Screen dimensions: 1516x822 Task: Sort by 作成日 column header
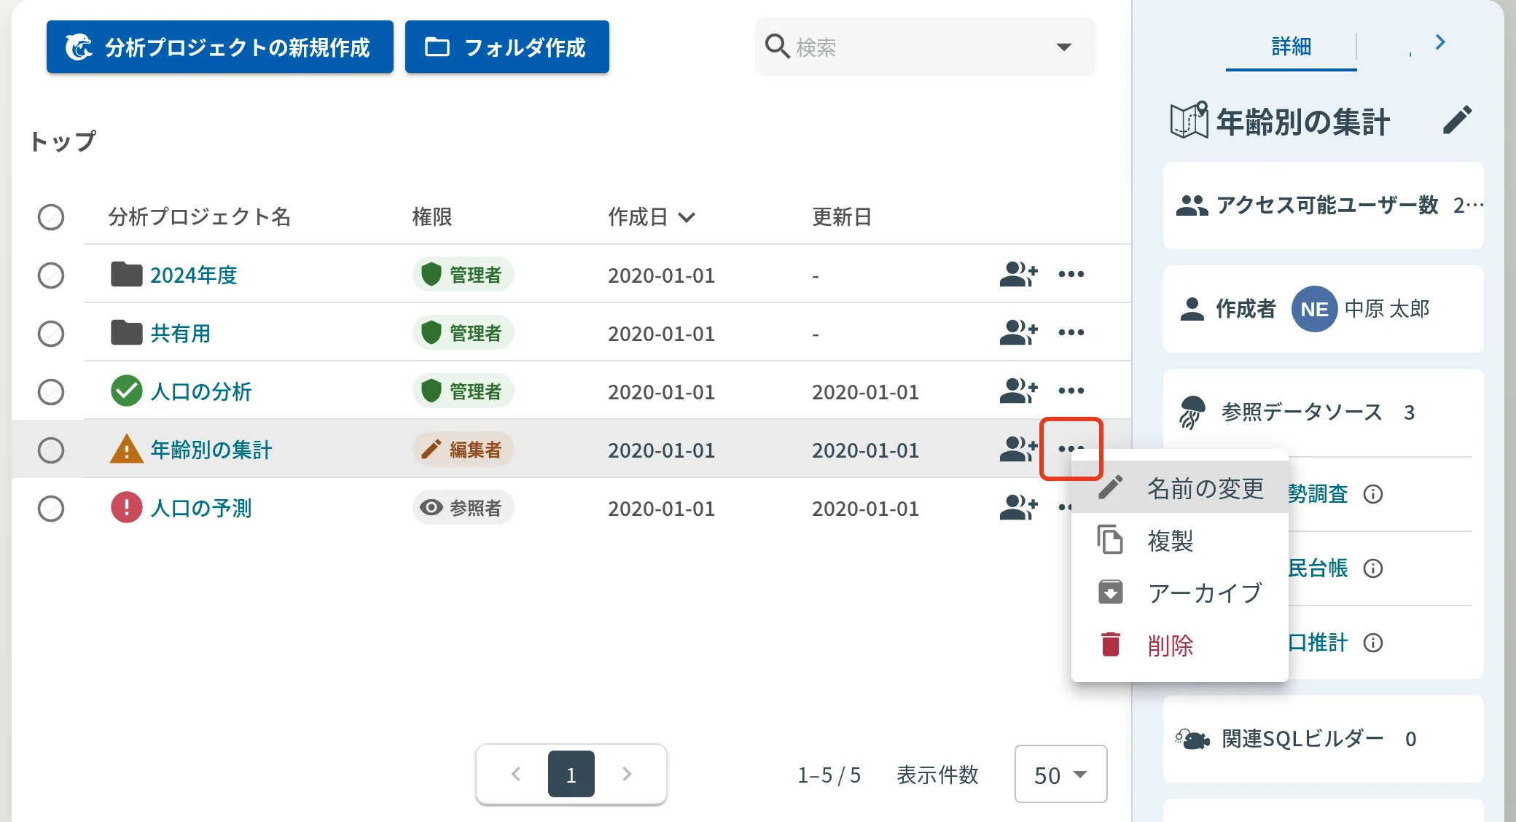tap(652, 217)
